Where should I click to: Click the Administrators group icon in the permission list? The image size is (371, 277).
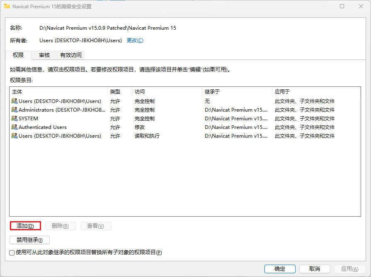(x=14, y=110)
